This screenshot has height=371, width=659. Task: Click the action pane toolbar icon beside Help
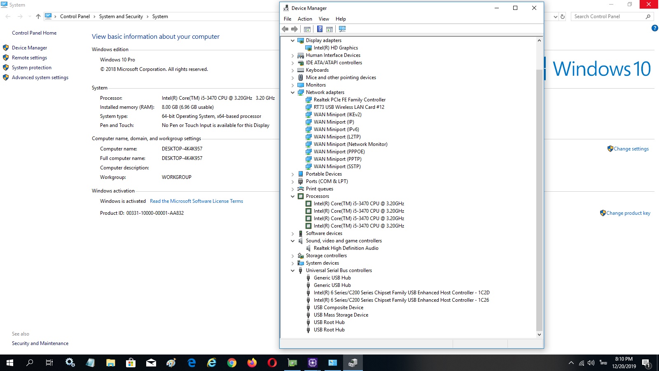tap(329, 29)
